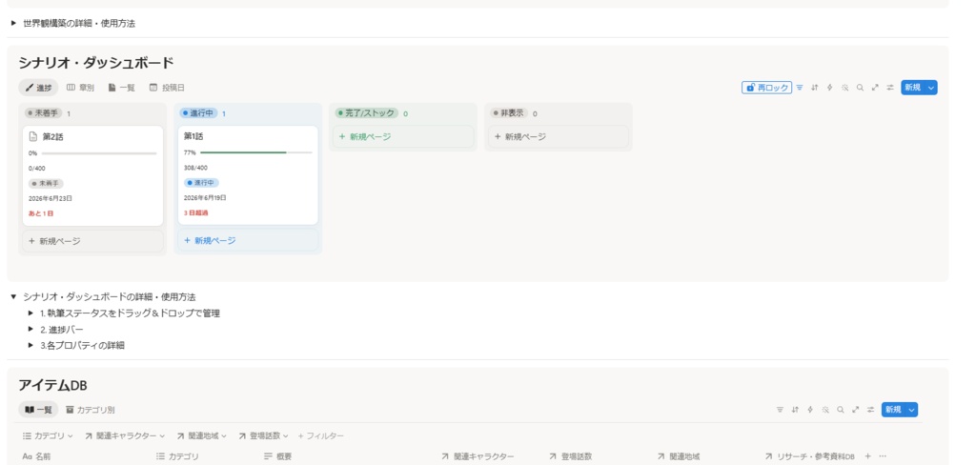The height and width of the screenshot is (465, 976).
Task: Open view settings icon in アイテムDB toolbar
Action: coord(871,410)
